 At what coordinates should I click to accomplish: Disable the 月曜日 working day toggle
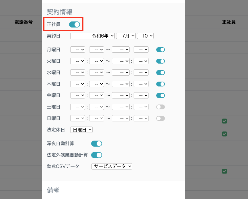[x=160, y=50]
